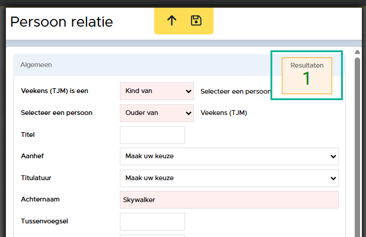The image size is (366, 237).
Task: Select the Tussenvoegsel text field
Action: click(152, 222)
